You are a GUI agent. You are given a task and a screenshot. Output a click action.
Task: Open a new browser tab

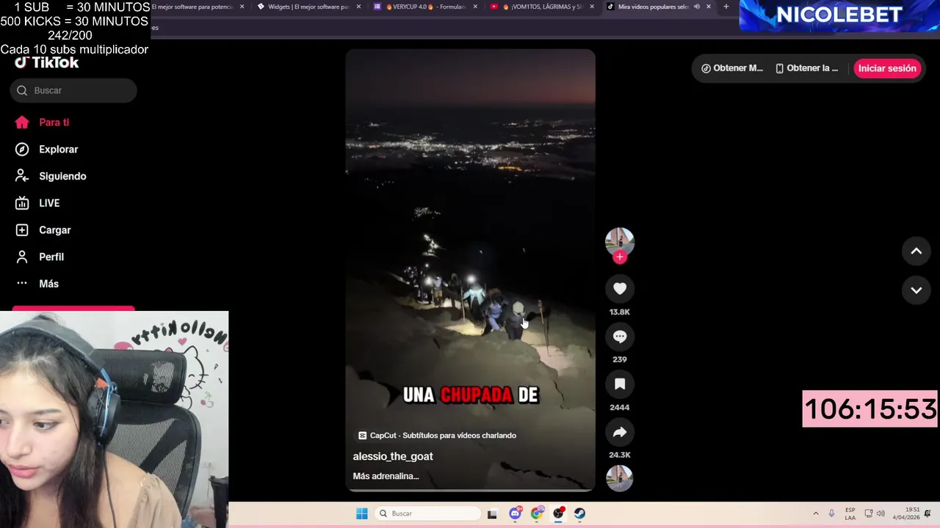(726, 7)
